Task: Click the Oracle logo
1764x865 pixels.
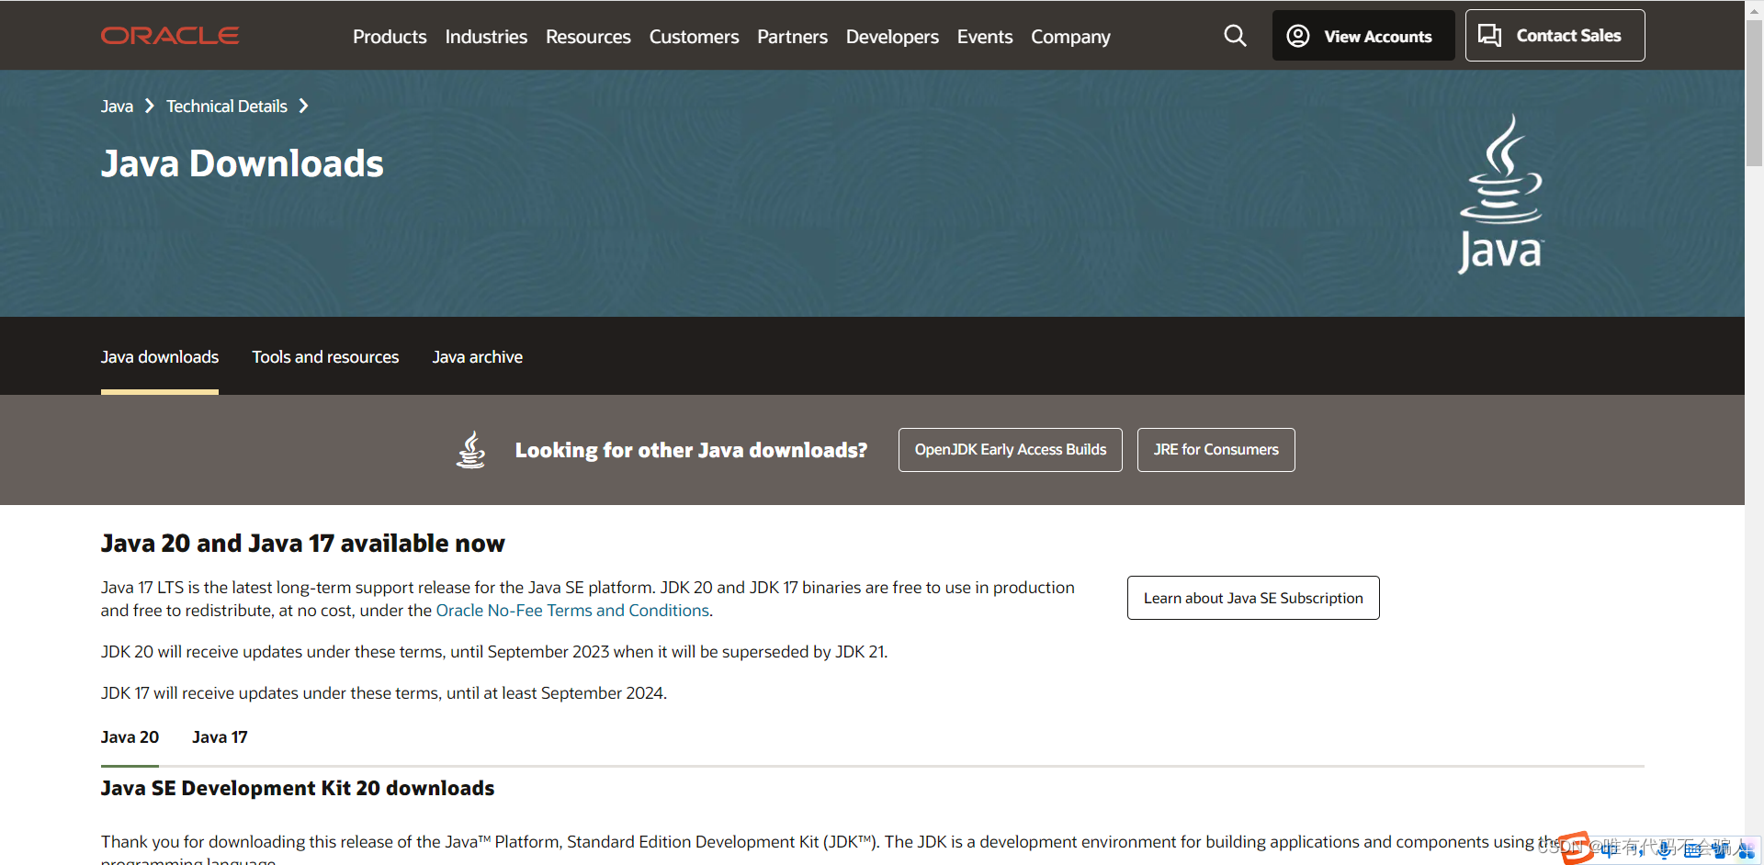Action: coord(170,36)
